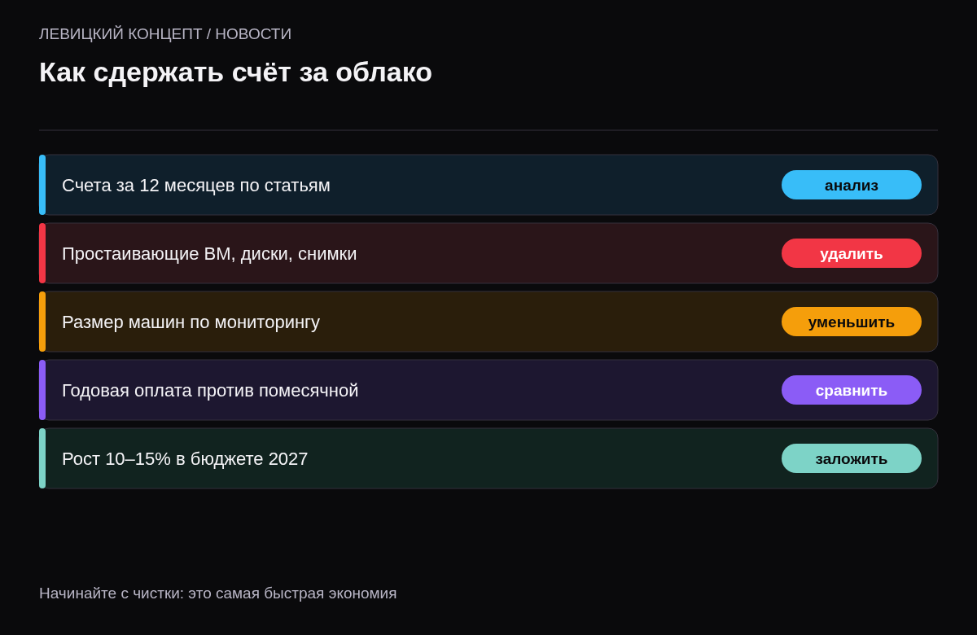Click the purple "сравнить" pill button

(x=852, y=390)
